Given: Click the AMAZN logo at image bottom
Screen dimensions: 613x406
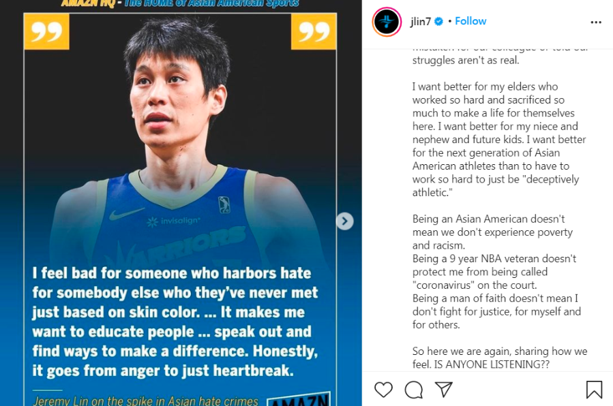Looking at the screenshot, I should coord(299,399).
